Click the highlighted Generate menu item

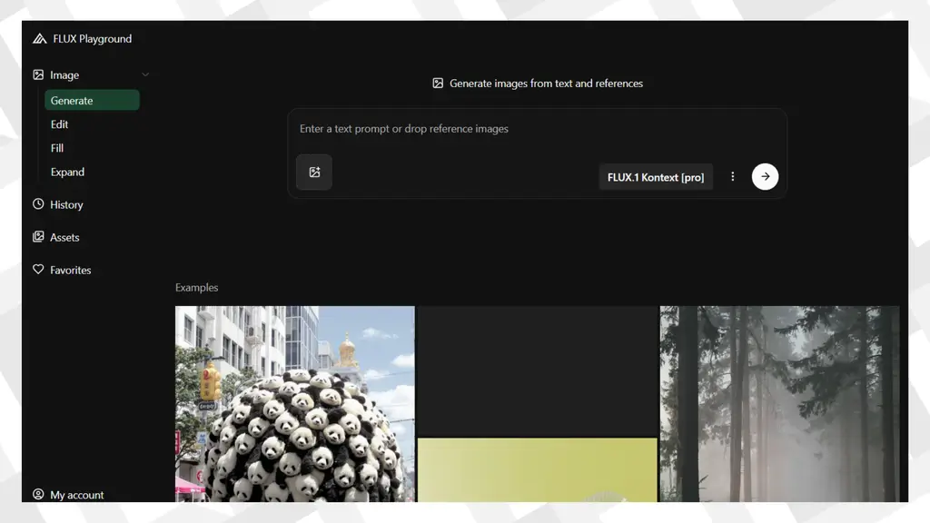[74, 100]
